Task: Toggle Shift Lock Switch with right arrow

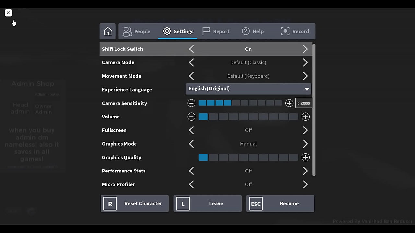Action: pyautogui.click(x=305, y=49)
